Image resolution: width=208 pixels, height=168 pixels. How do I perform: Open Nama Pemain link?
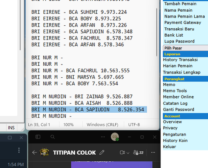(178, 10)
